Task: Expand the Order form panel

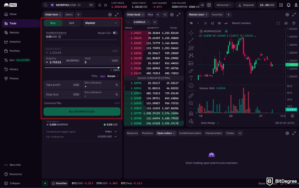Action: [117, 15]
